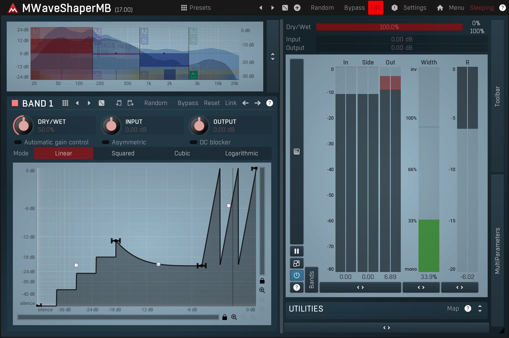Collapse the band spectrum graph section
The width and height of the screenshot is (509, 338).
(x=272, y=57)
